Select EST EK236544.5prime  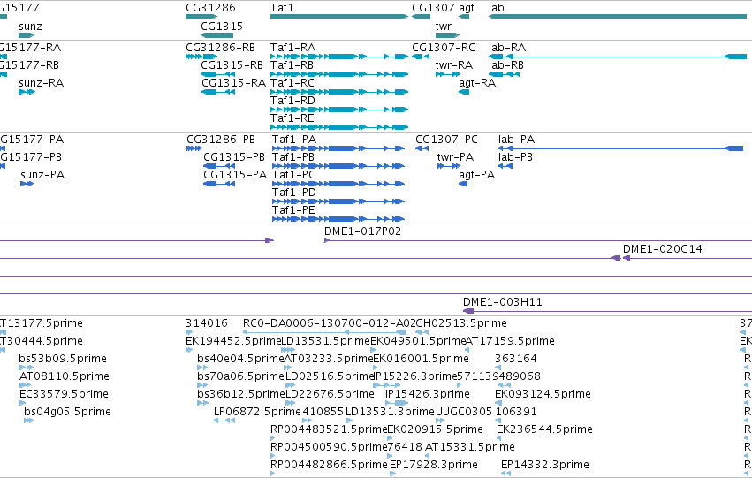coord(500,439)
